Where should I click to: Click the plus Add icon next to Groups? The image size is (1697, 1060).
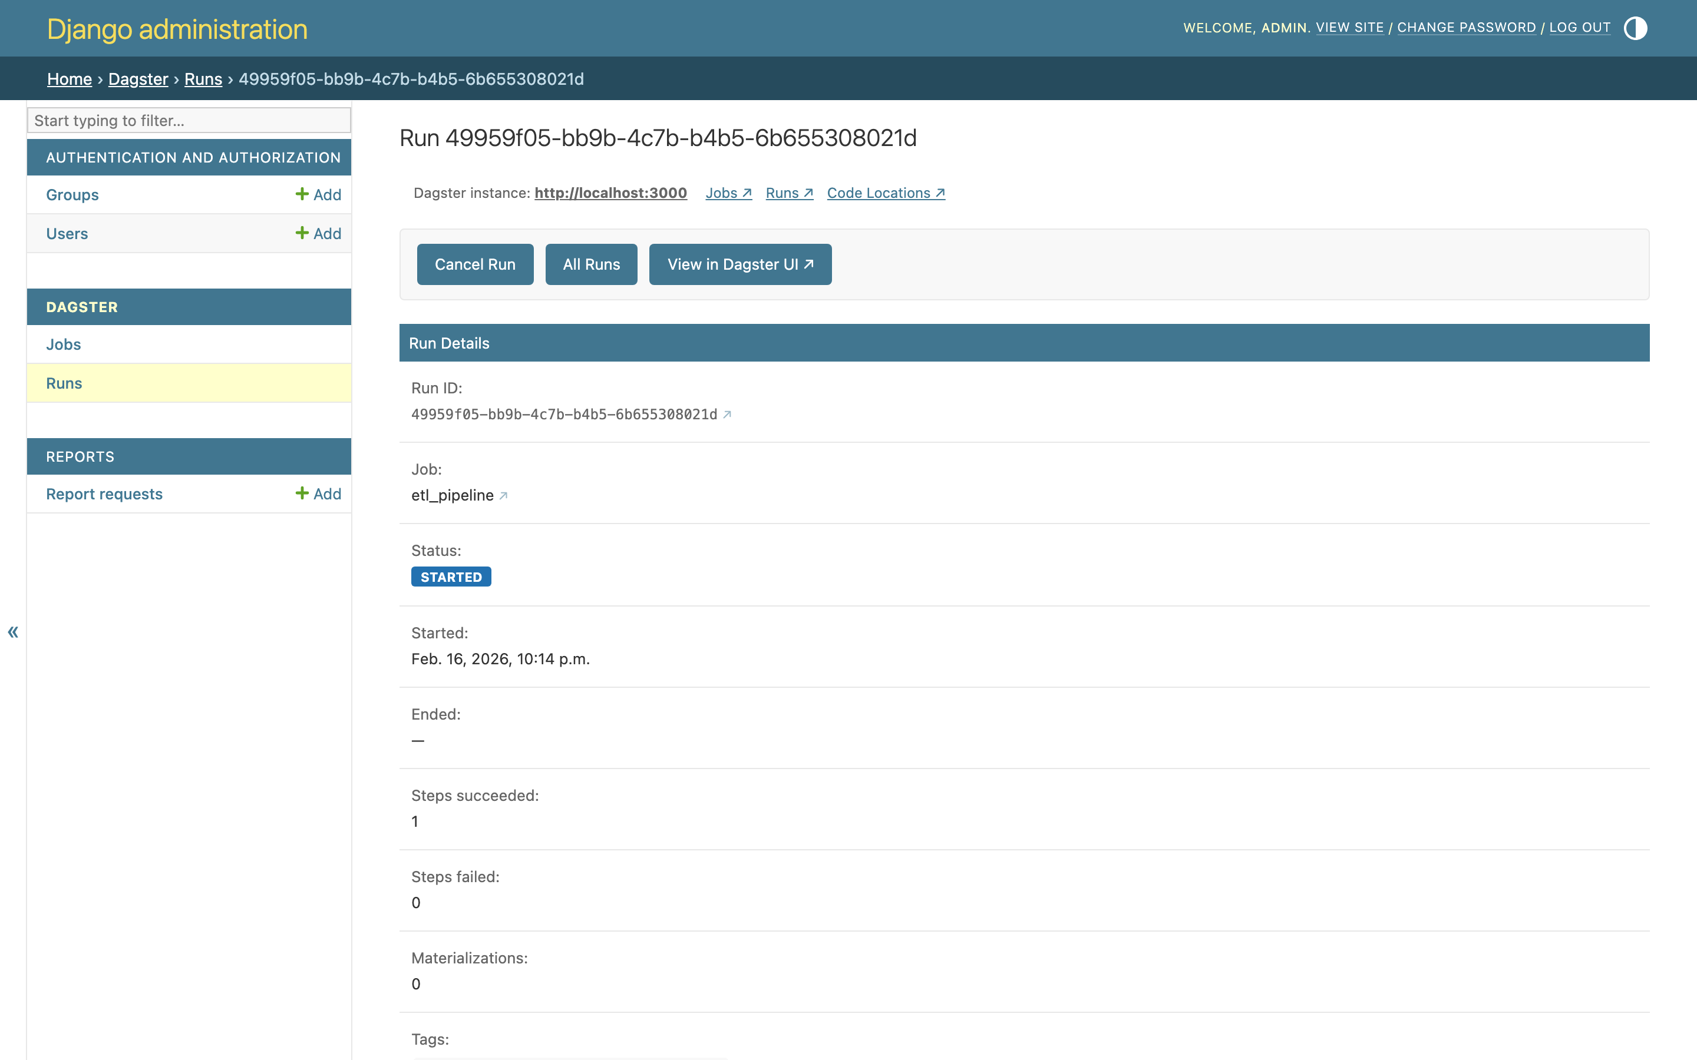coord(318,194)
